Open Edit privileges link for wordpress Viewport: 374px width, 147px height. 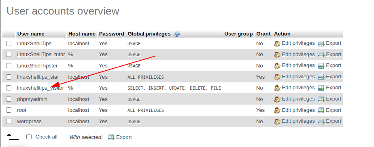tap(298, 121)
